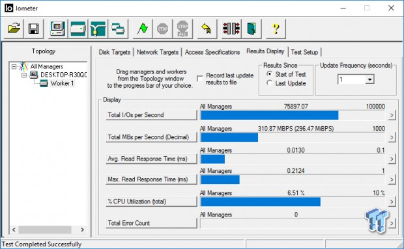Click the Iometer title bar logo
Image resolution: width=404 pixels, height=249 pixels.
click(x=8, y=8)
